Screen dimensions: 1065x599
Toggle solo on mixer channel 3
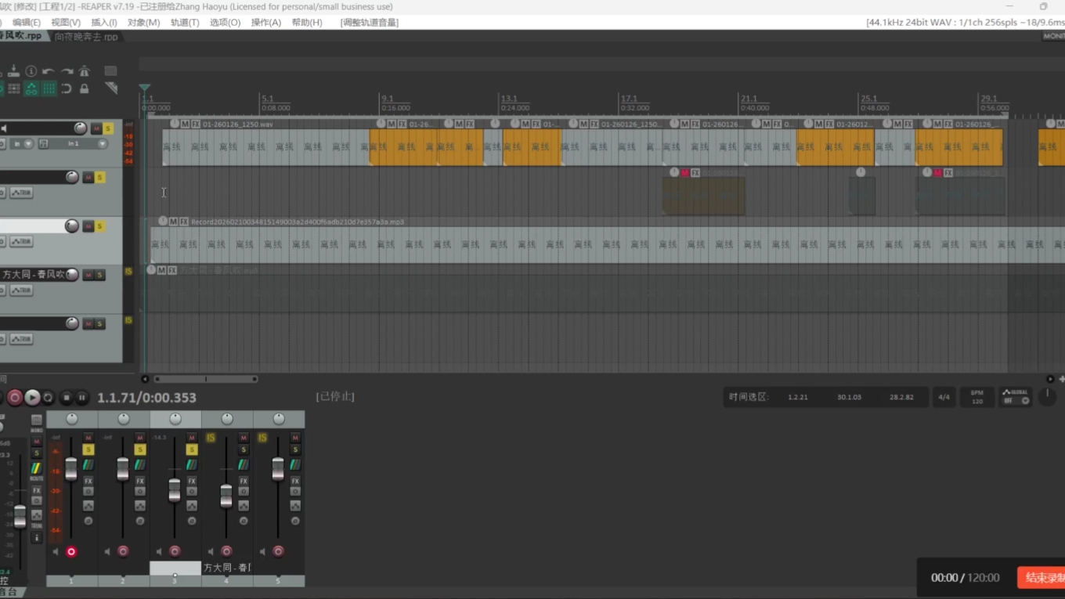coord(192,449)
